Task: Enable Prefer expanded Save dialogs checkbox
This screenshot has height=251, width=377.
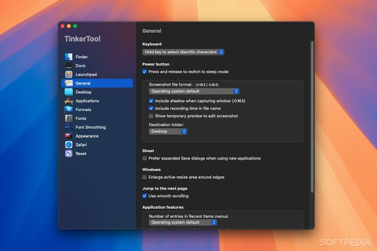Action: [x=145, y=158]
